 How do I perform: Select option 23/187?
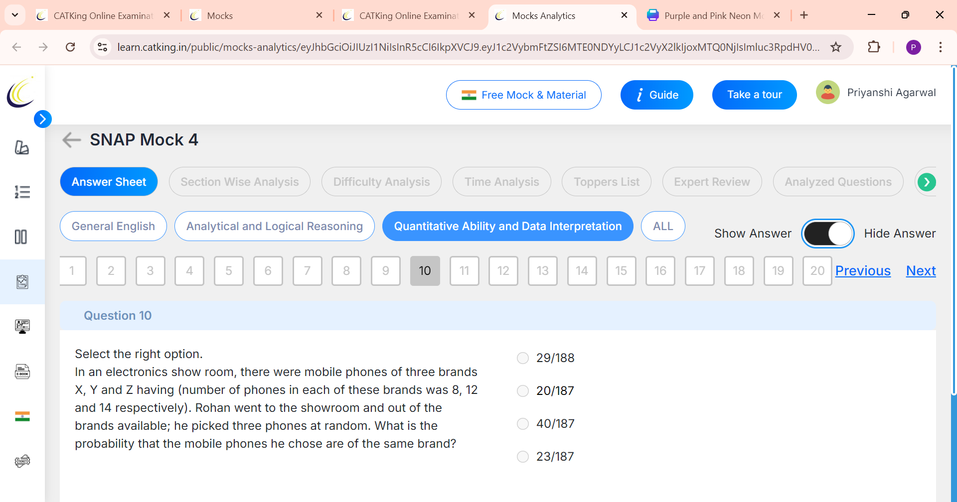[x=522, y=457]
